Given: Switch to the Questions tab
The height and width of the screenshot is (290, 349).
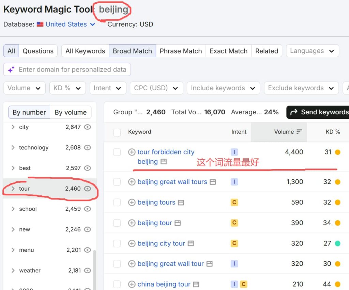Looking at the screenshot, I should tap(38, 51).
